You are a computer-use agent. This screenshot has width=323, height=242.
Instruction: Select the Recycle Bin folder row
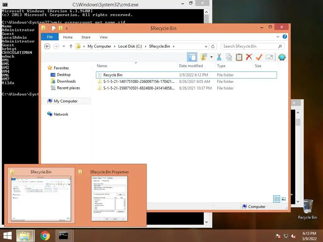point(186,75)
